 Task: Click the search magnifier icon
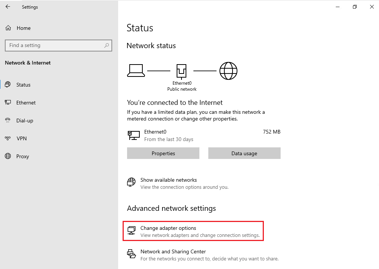coord(107,45)
